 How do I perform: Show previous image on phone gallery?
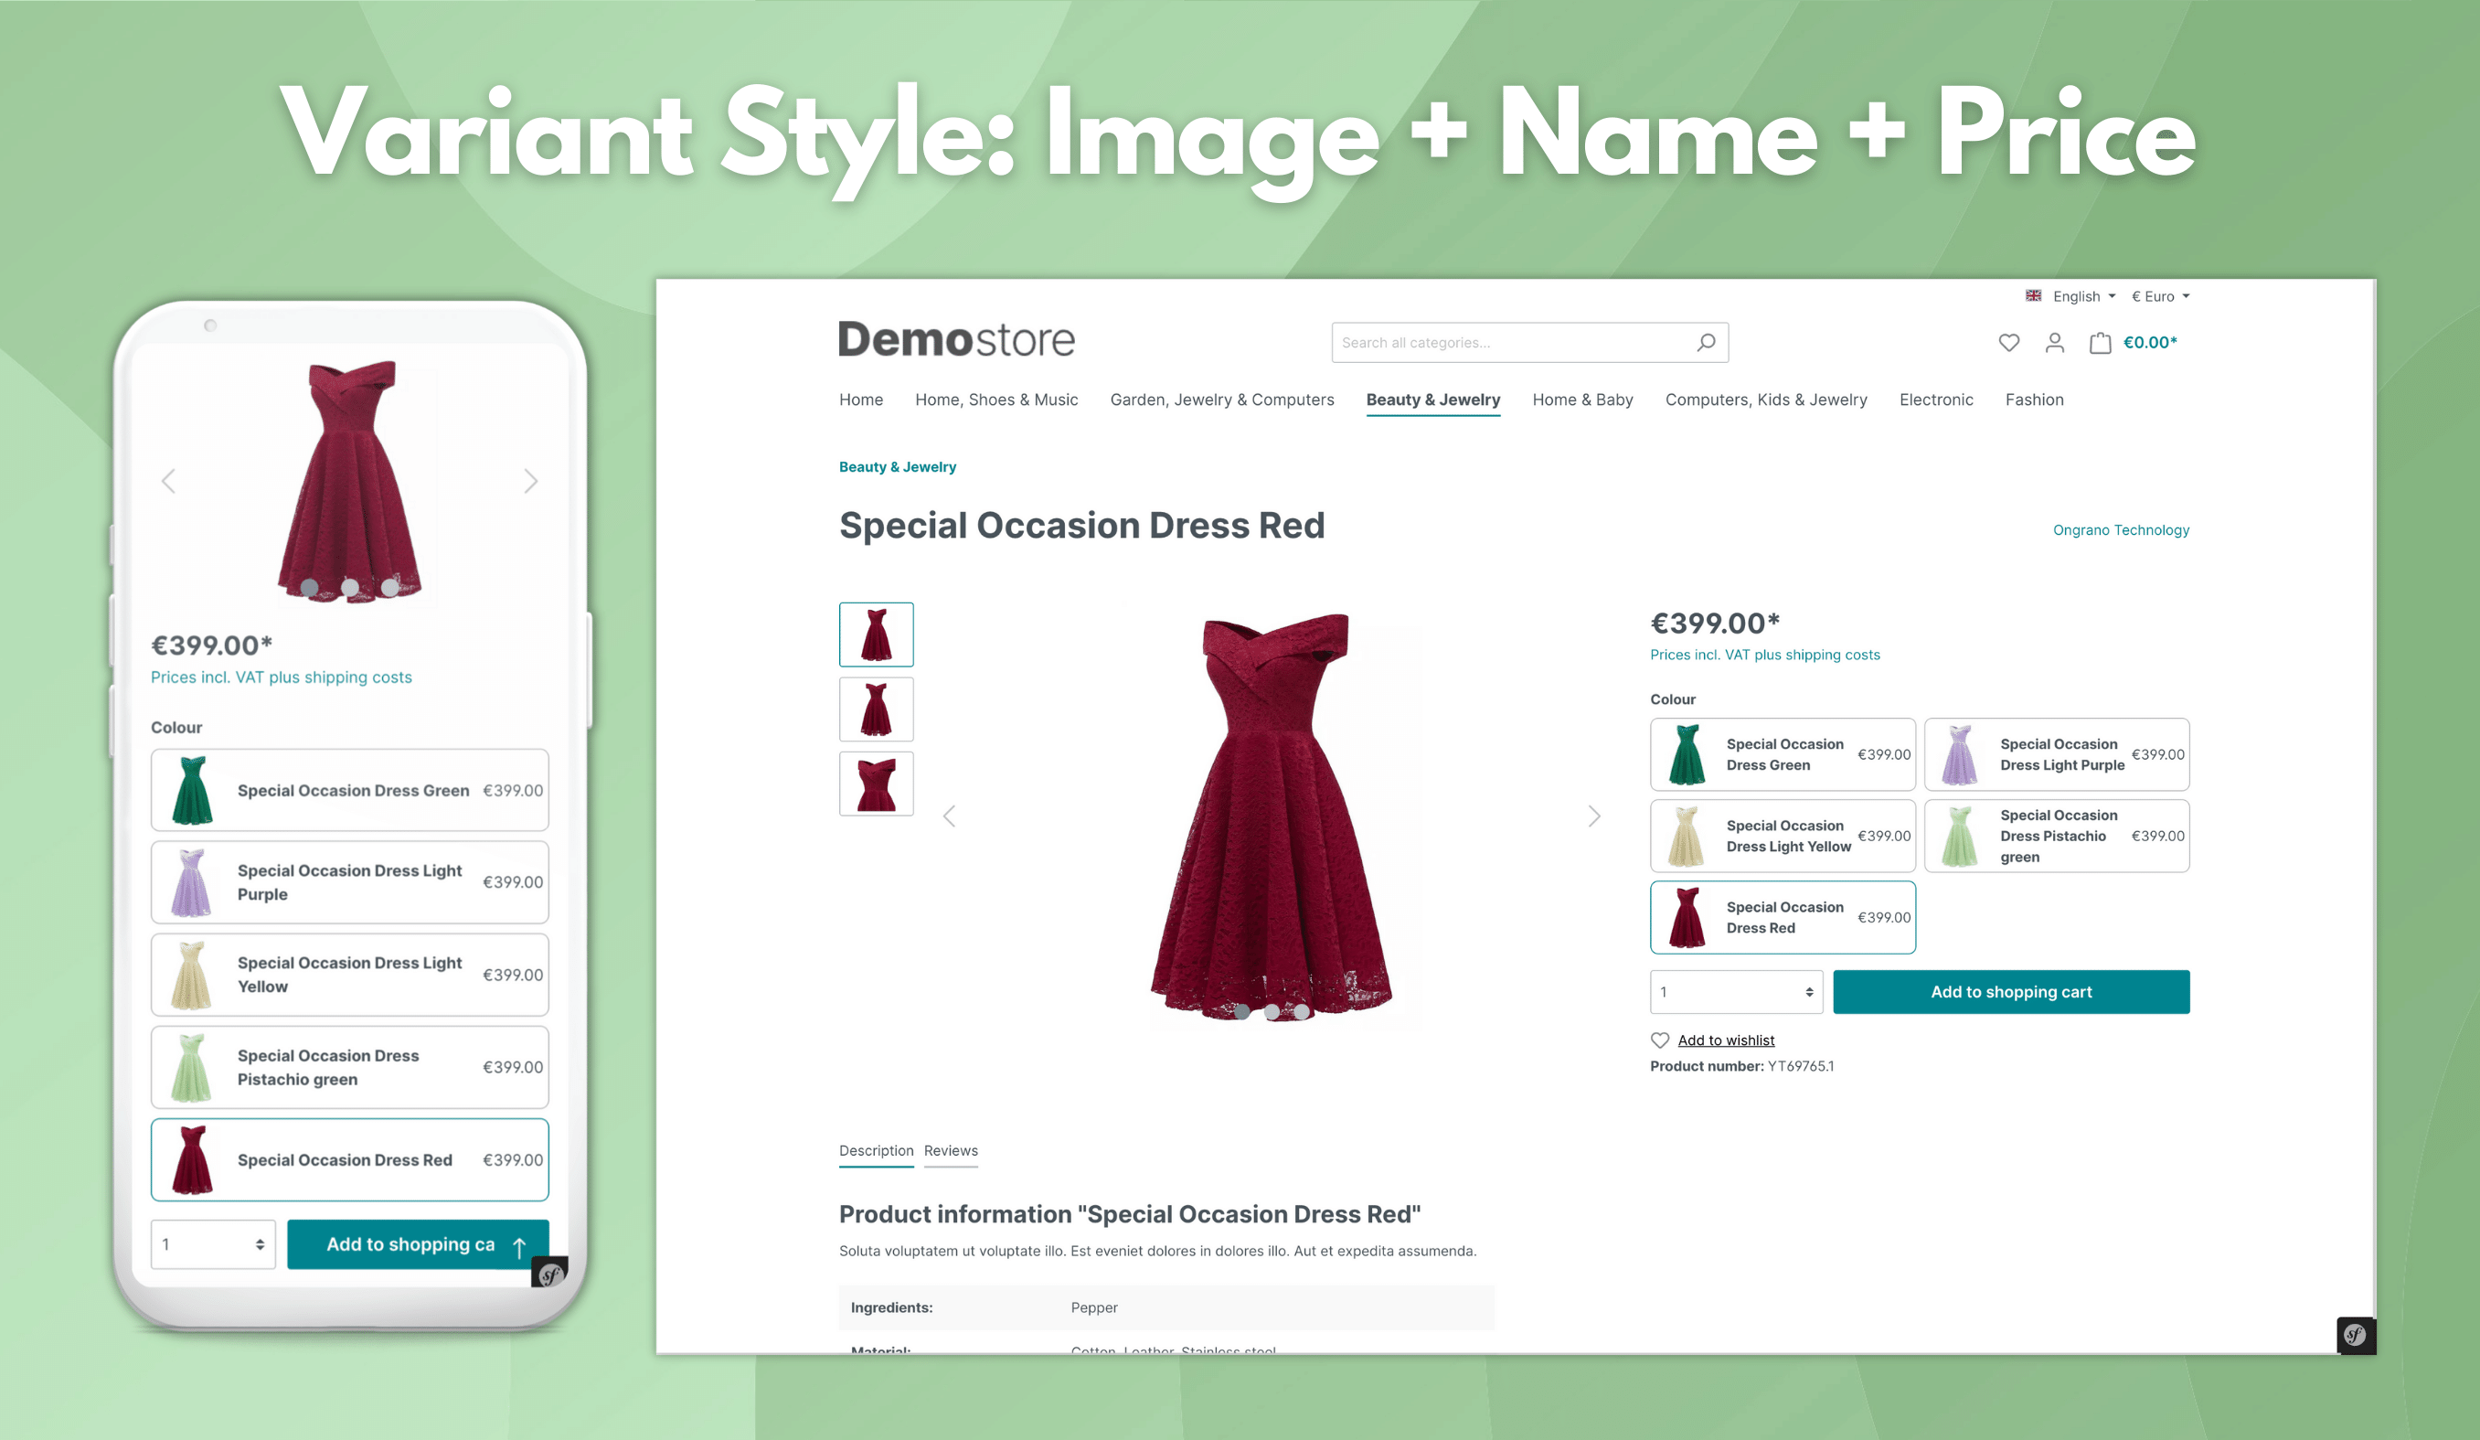168,481
